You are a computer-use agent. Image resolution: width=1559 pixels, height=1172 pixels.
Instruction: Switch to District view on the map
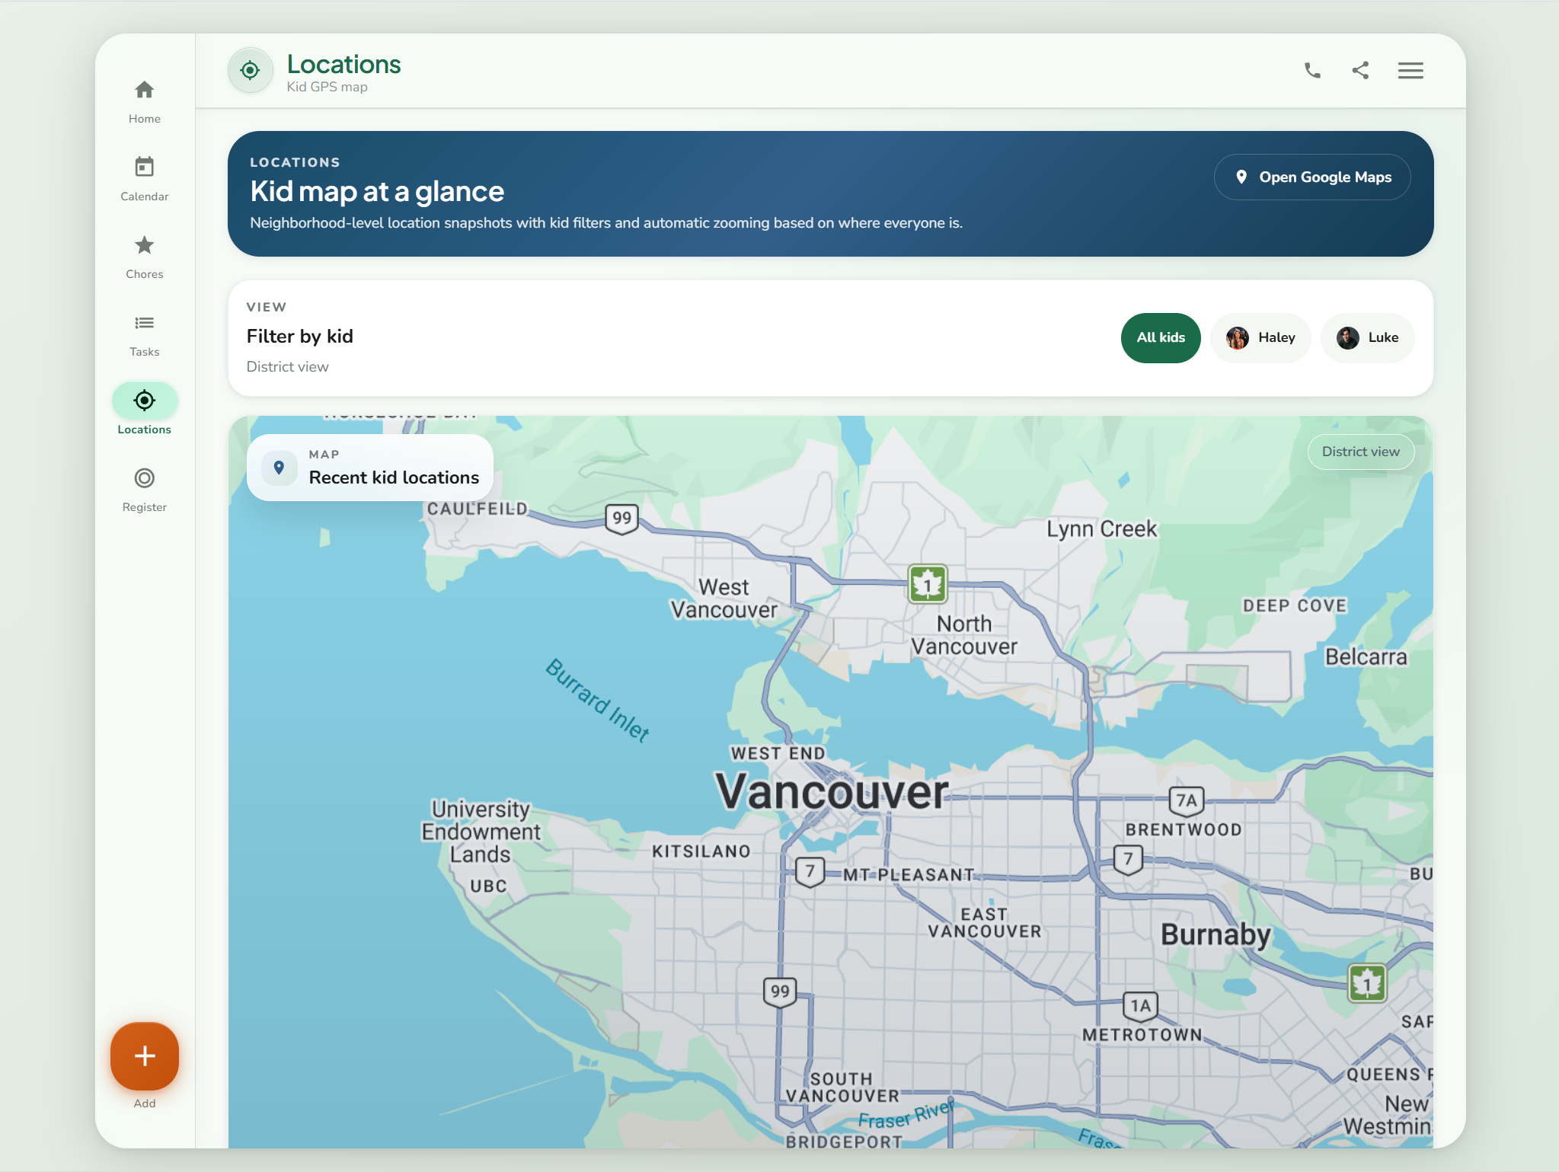pyautogui.click(x=1360, y=452)
